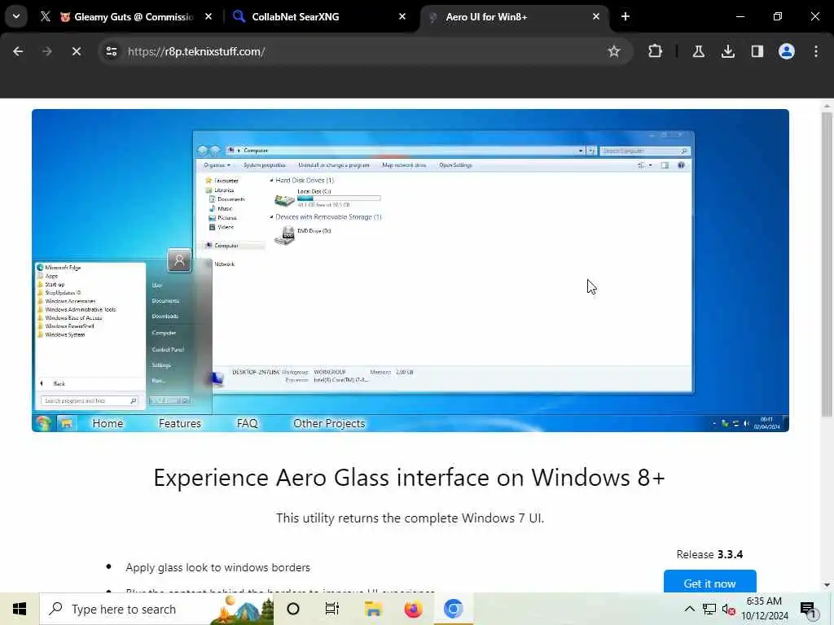
Task: Go to the Home page link
Action: 108,423
